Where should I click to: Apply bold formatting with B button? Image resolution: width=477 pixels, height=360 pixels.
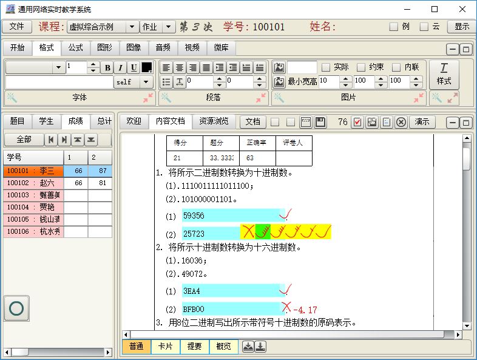pos(107,67)
